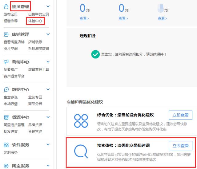Open 店铺营销工具
Viewport: 197px width, 169px height.
click(38, 69)
